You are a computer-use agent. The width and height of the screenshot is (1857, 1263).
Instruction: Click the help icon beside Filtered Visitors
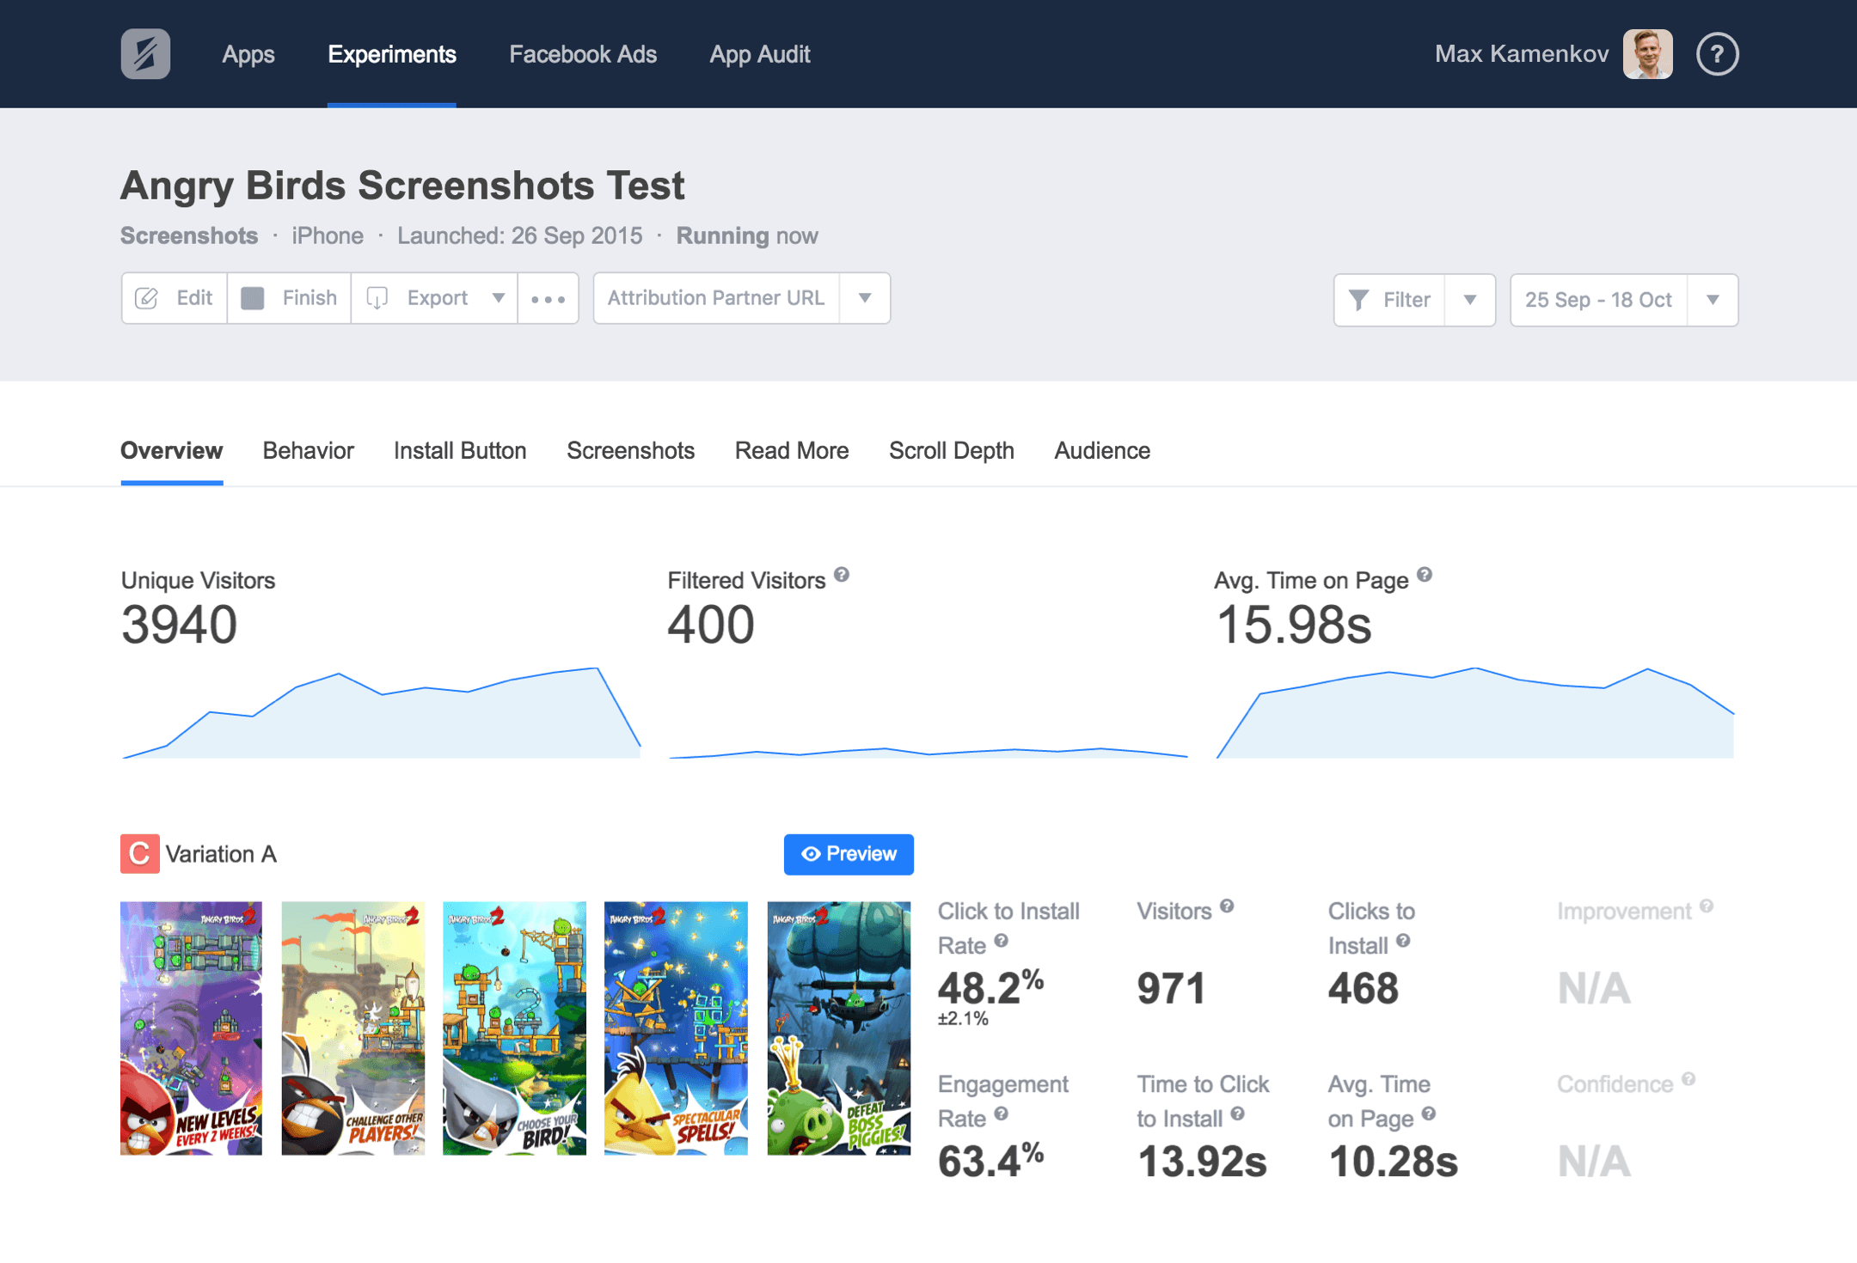coord(842,577)
